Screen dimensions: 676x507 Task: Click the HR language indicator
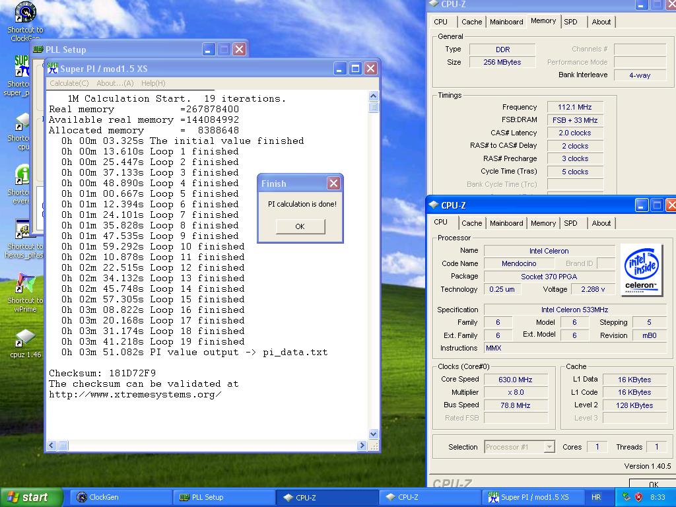[596, 497]
